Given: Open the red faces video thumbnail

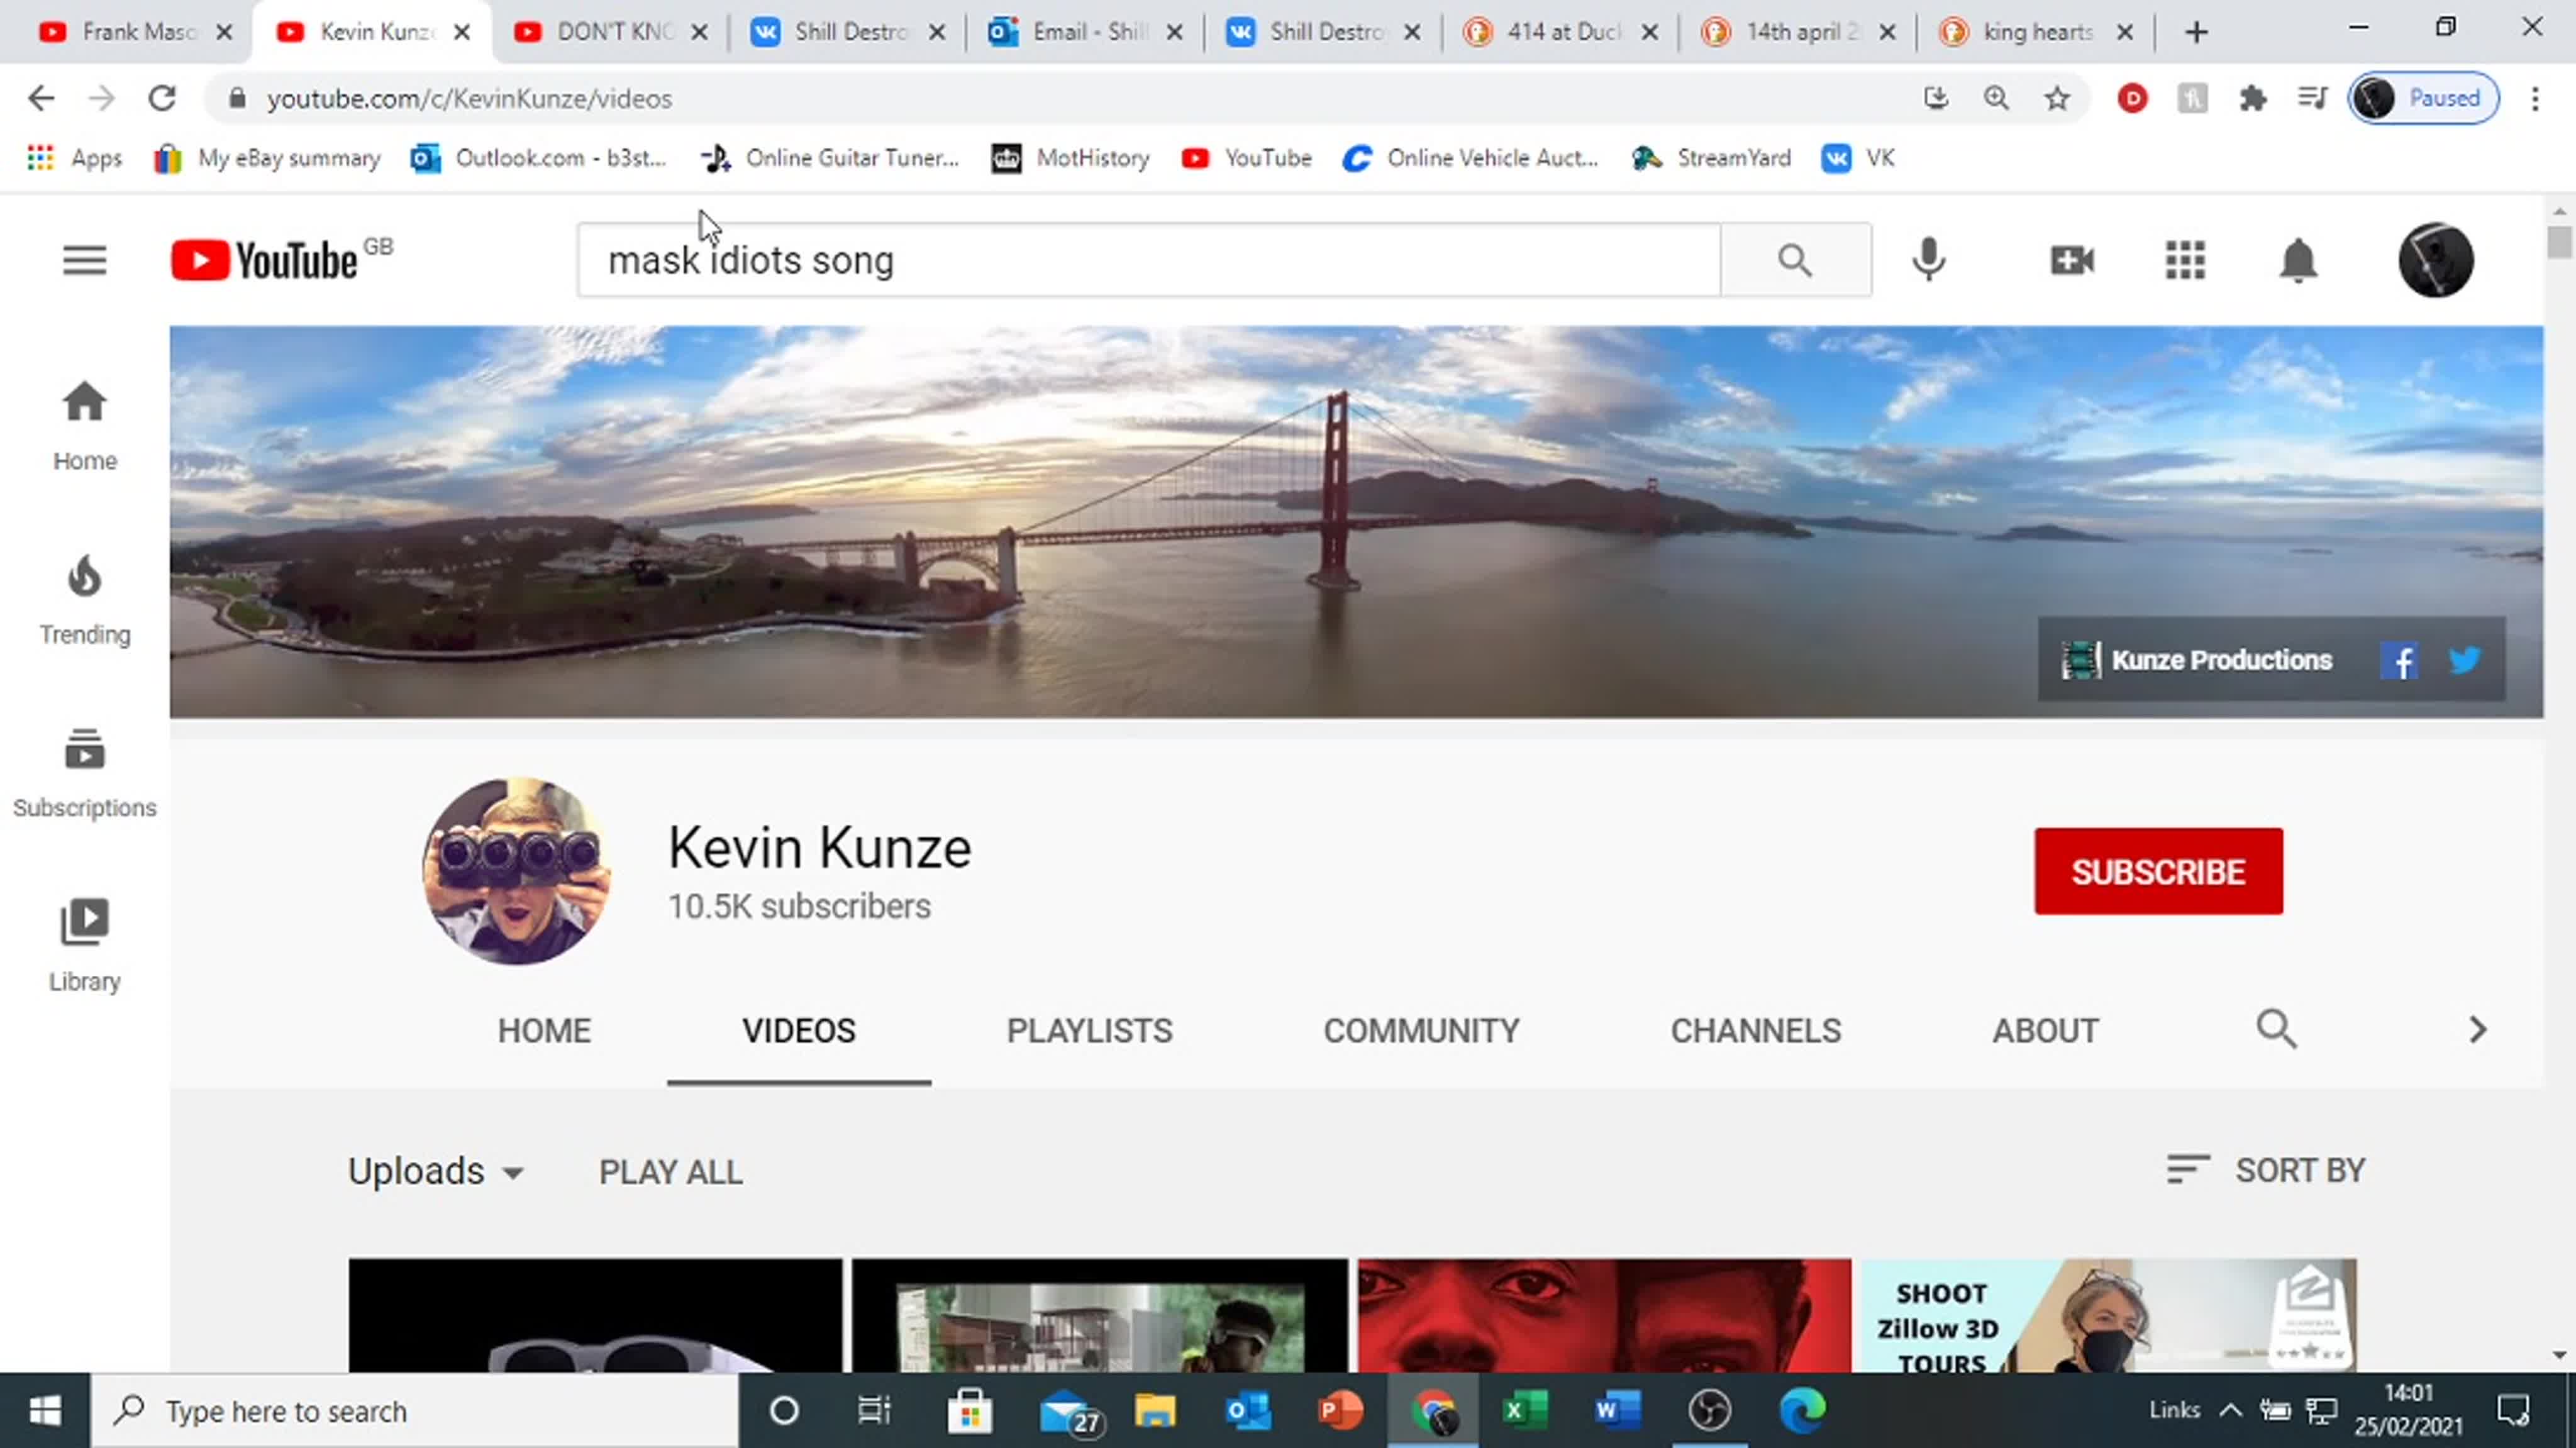Looking at the screenshot, I should click(x=1604, y=1315).
